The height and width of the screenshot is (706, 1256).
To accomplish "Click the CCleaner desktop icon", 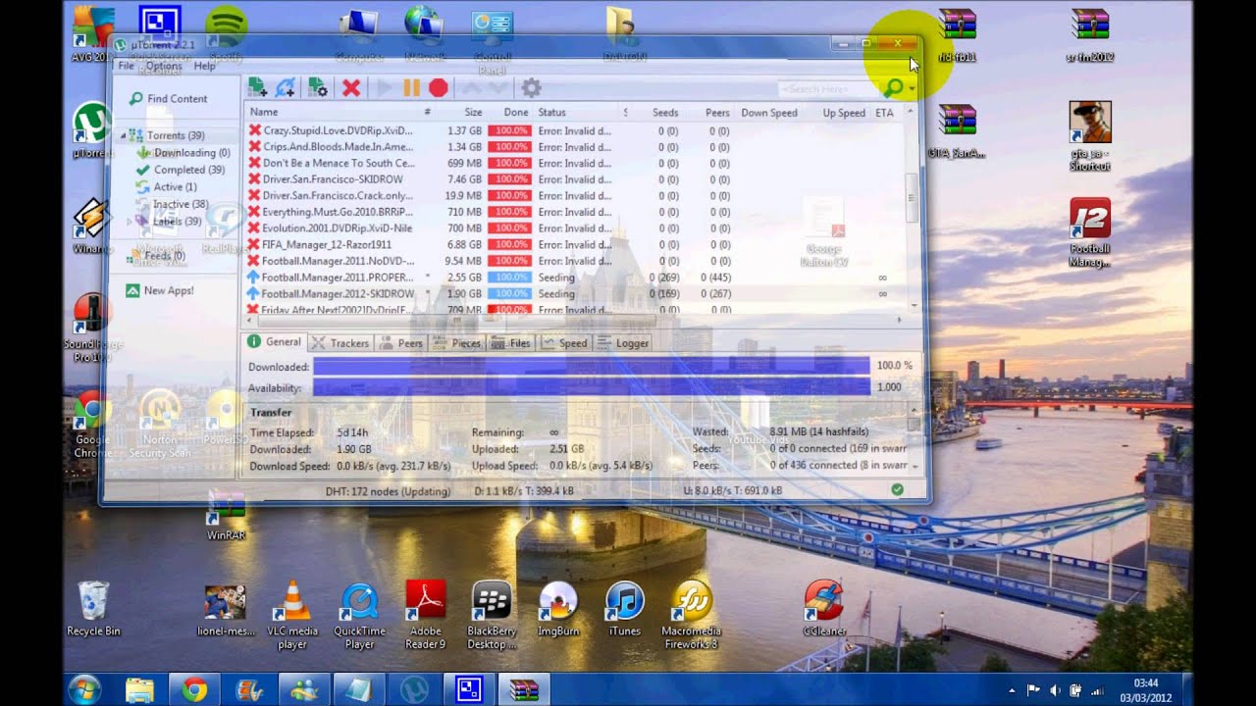I will coord(824,609).
